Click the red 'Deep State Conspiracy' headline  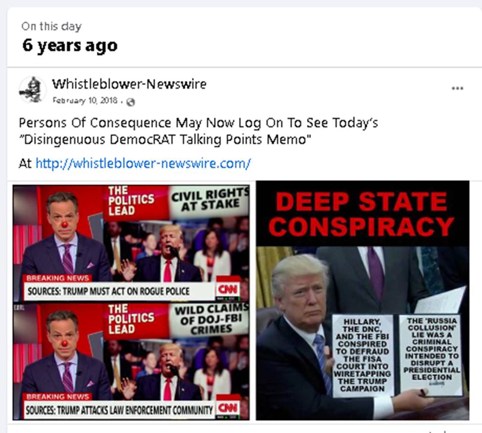click(362, 214)
